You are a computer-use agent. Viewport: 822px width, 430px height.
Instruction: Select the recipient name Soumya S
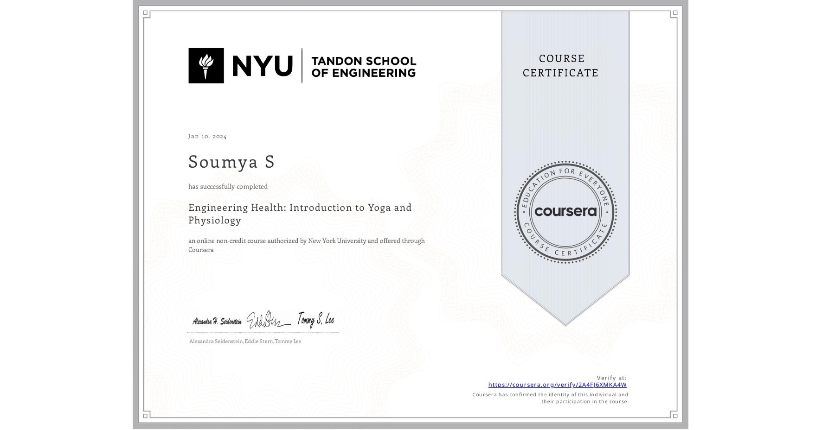231,163
